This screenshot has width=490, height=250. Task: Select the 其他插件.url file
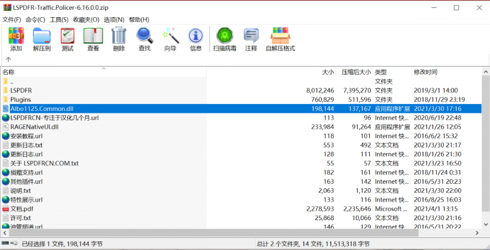(x=26, y=181)
